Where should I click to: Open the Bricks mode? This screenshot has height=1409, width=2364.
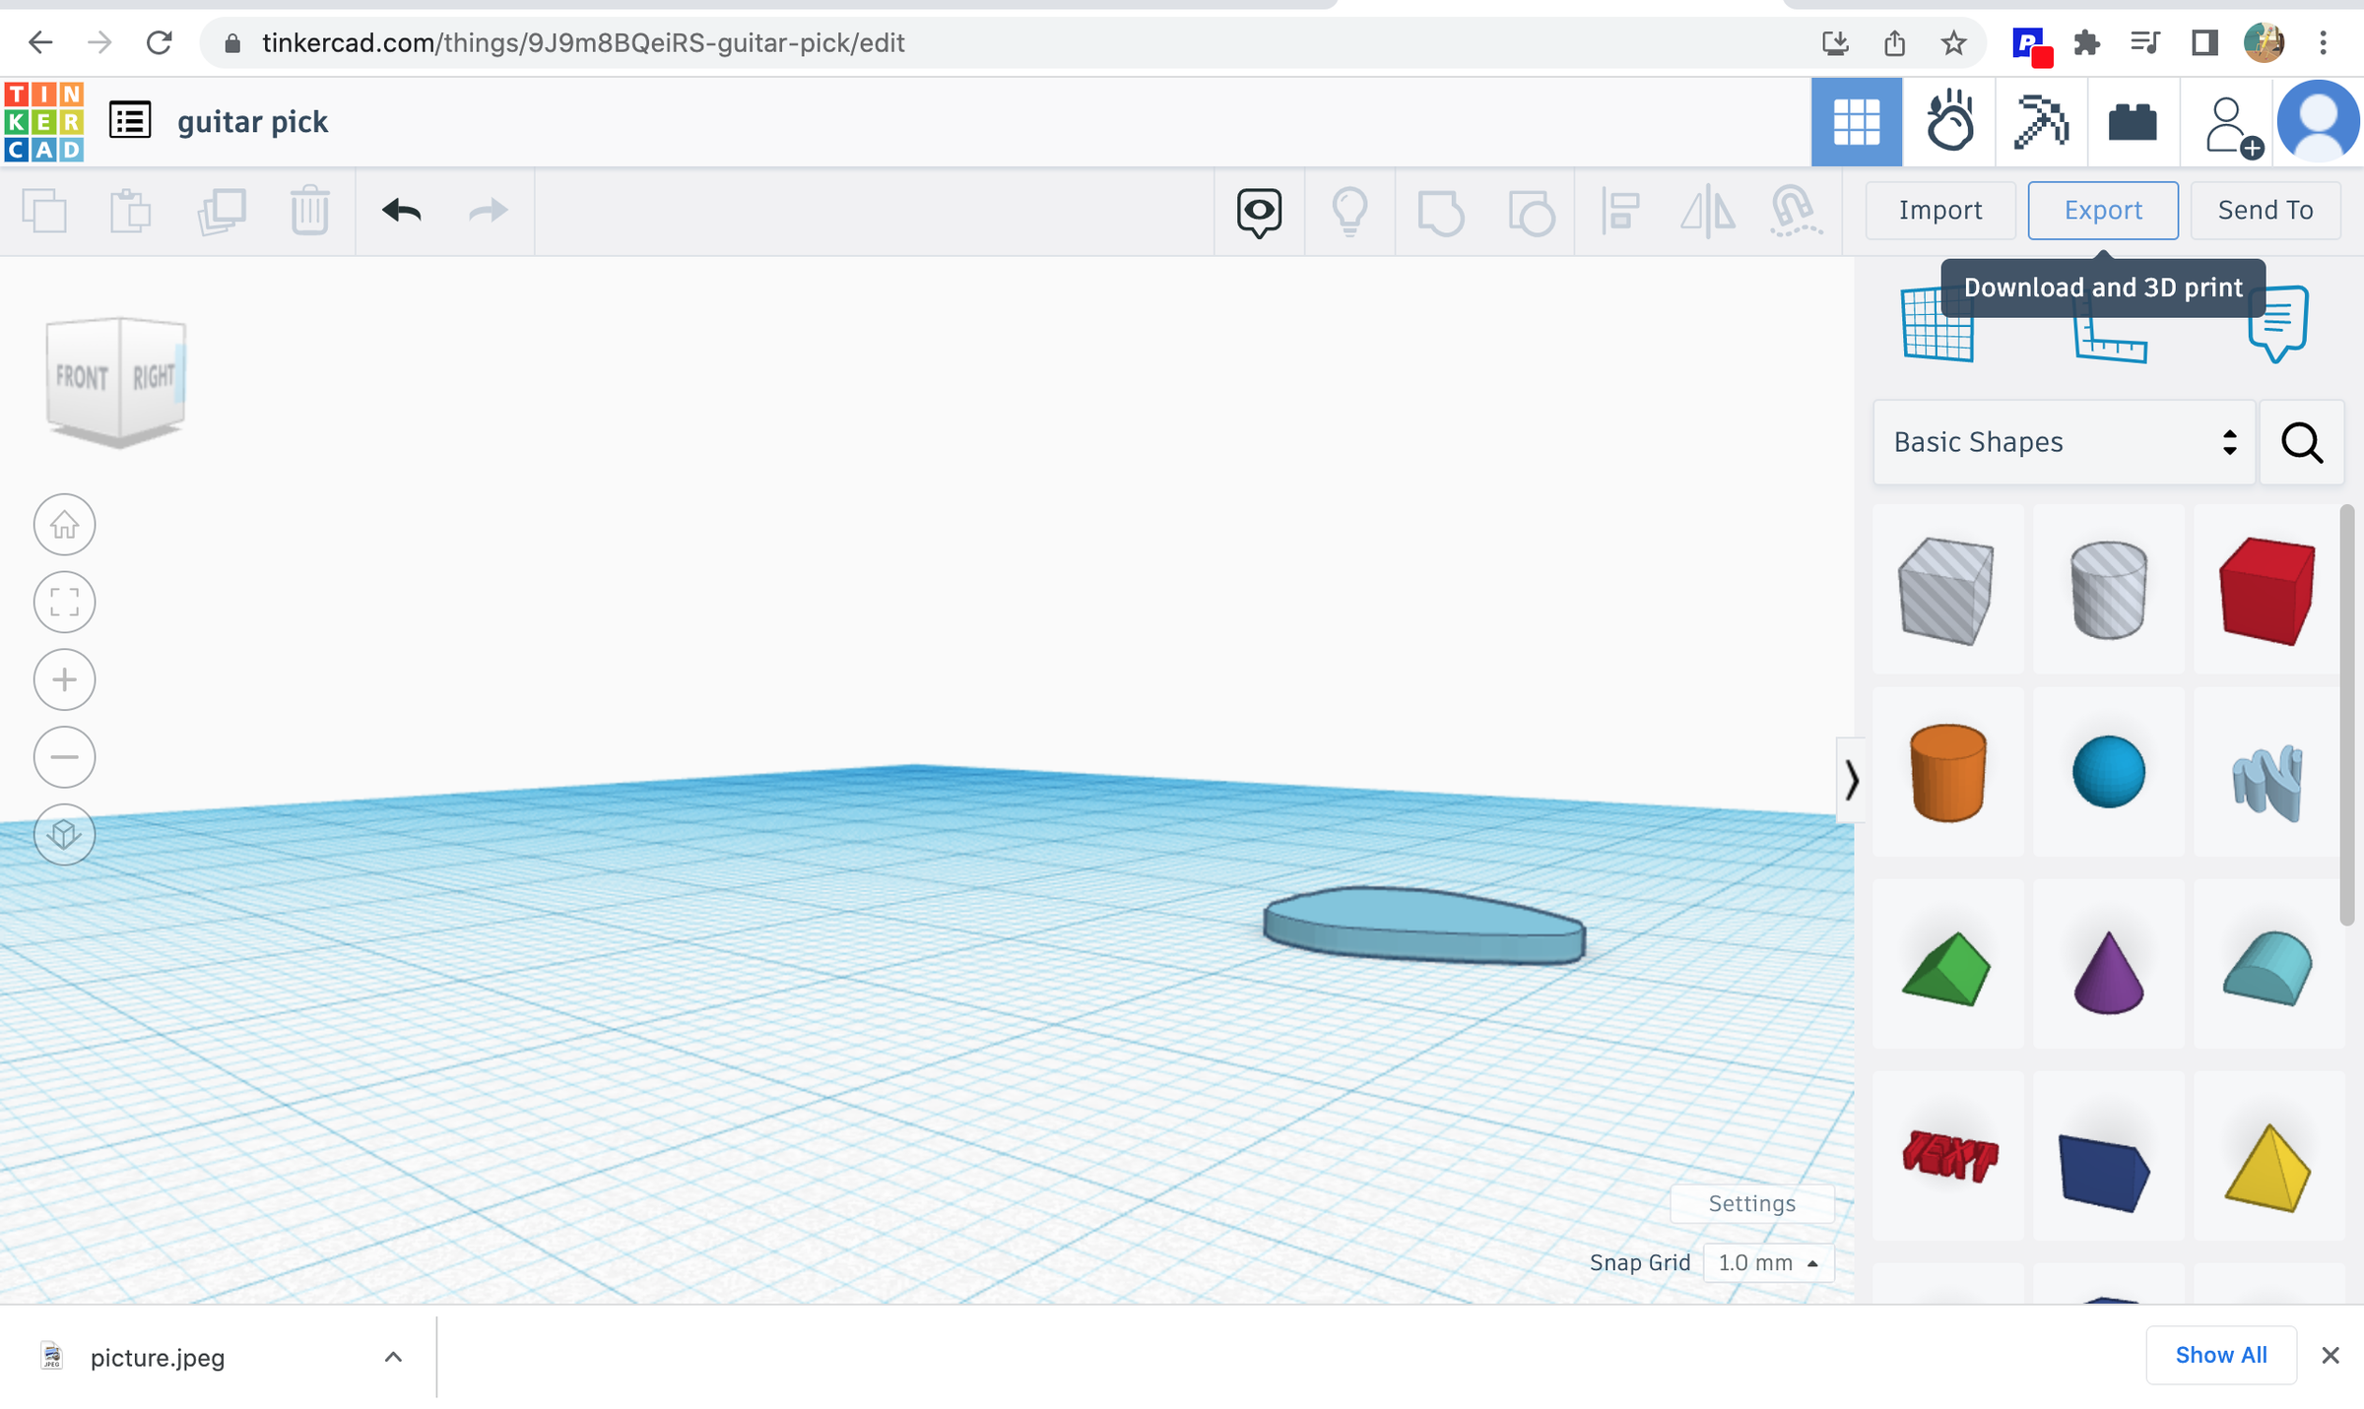click(x=2132, y=122)
